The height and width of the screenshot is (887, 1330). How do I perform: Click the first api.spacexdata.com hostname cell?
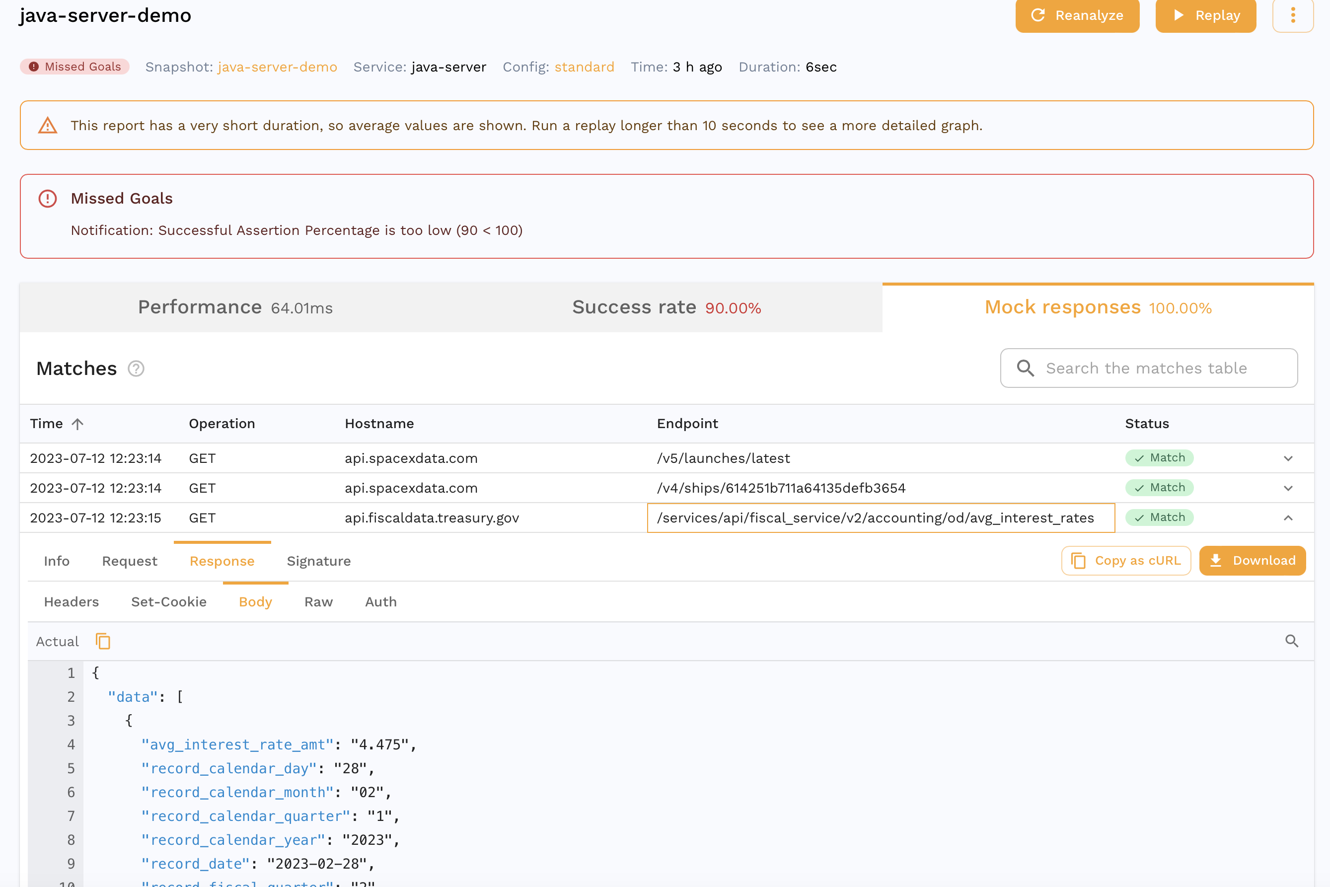(x=411, y=458)
